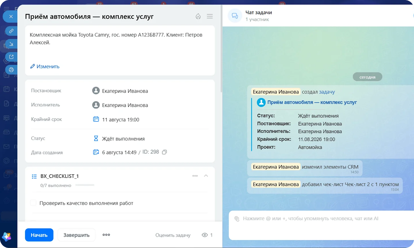Open the "задачу" link in chat message
This screenshot has height=248, width=414.
click(x=327, y=92)
